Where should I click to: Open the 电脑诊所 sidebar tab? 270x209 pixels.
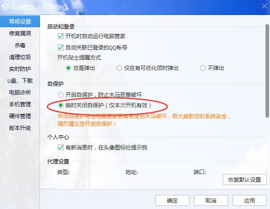point(20,92)
